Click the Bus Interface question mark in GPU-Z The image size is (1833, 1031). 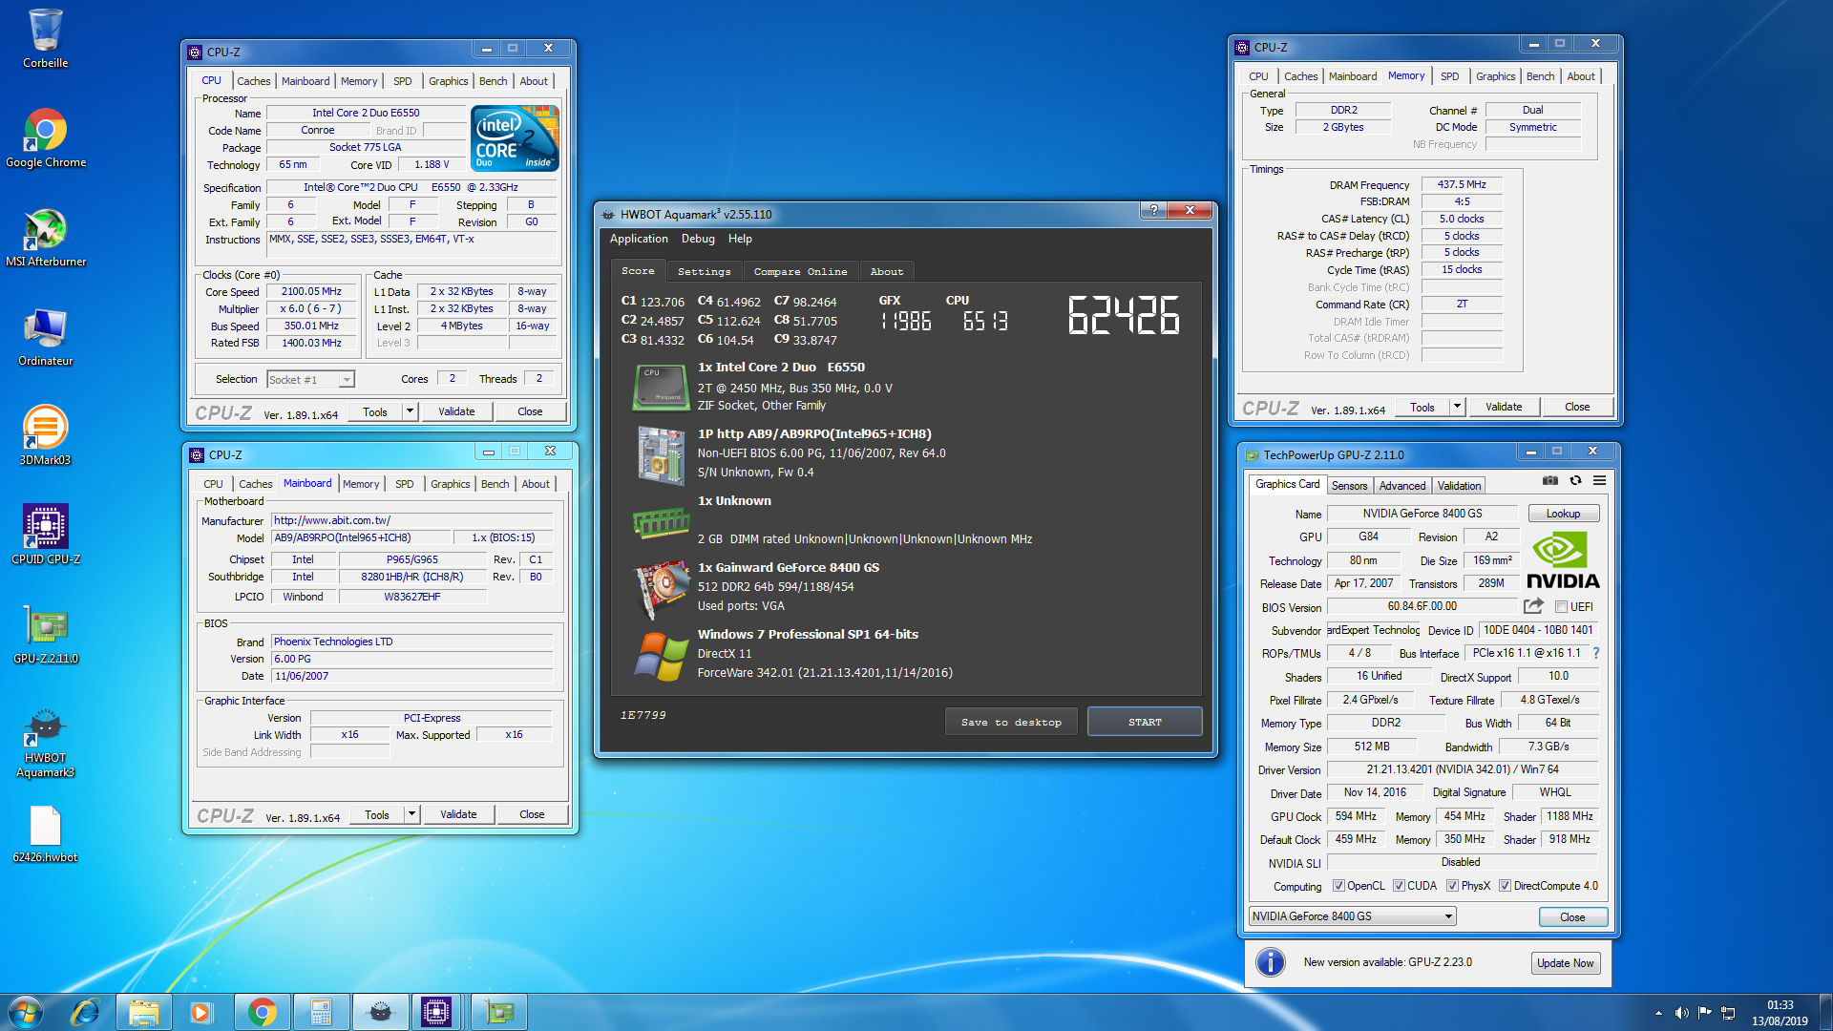1596,653
